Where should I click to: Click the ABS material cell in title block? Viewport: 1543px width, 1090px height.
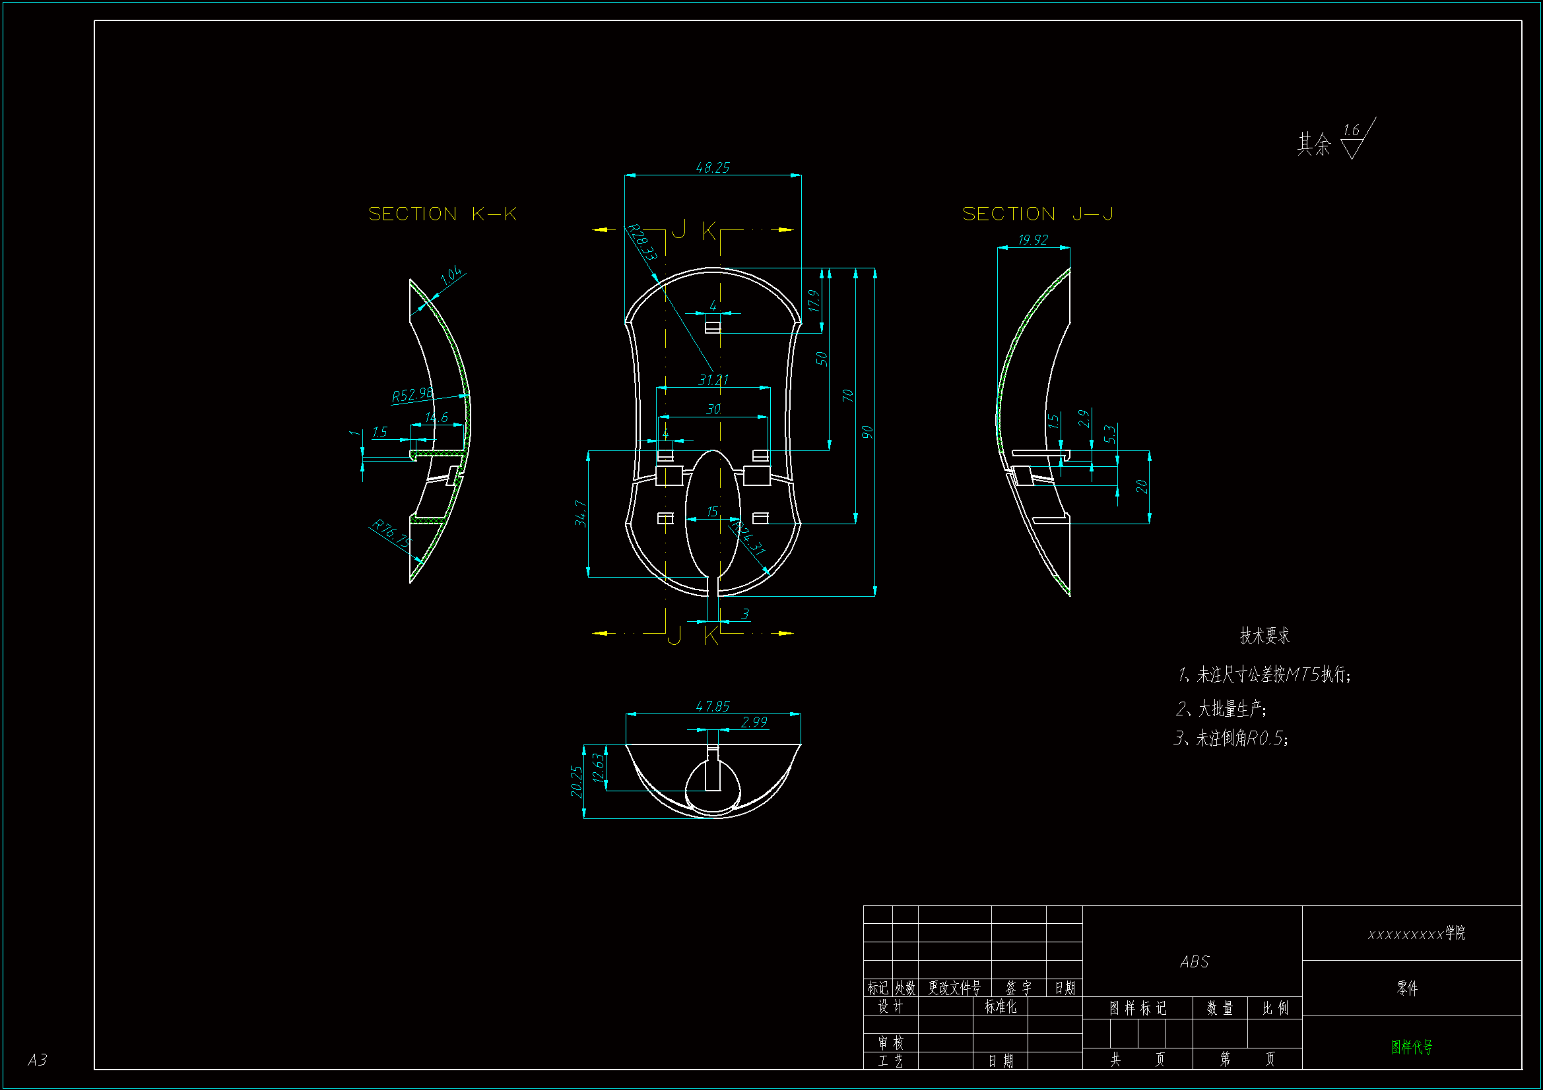tap(1195, 961)
